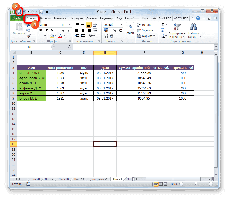Click the zoom in plus control
Viewport: 228px width, 197px height.
tap(211, 184)
